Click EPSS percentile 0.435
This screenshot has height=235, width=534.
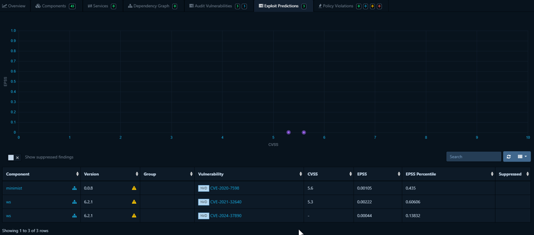tap(410, 188)
